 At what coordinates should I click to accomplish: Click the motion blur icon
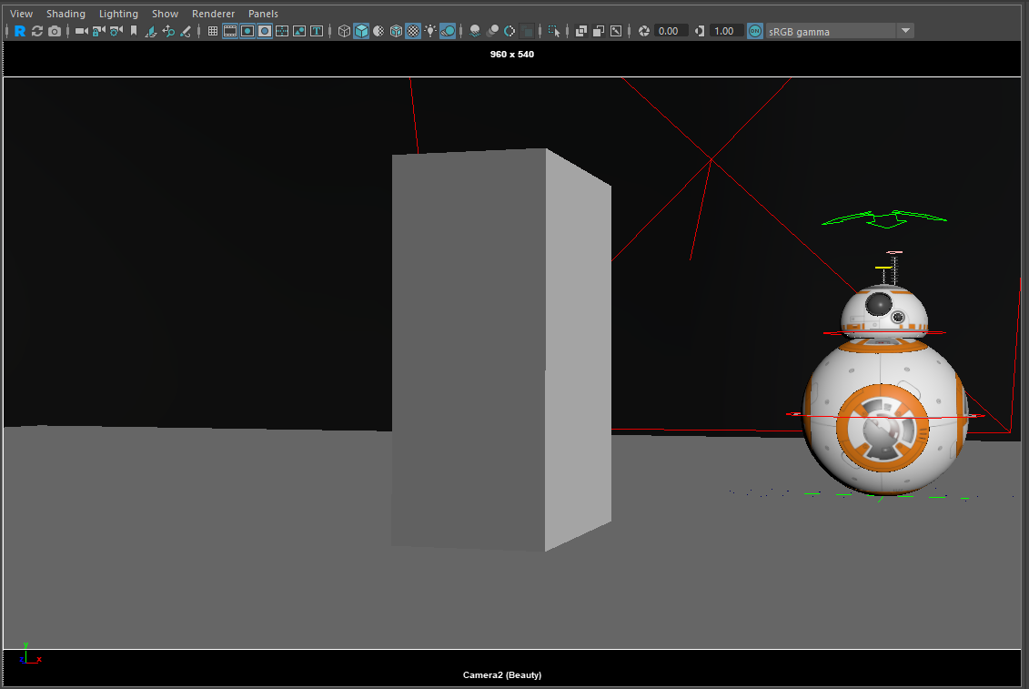[492, 31]
